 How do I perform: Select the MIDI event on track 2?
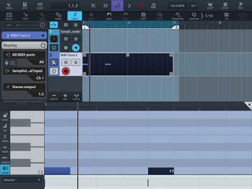click(128, 65)
